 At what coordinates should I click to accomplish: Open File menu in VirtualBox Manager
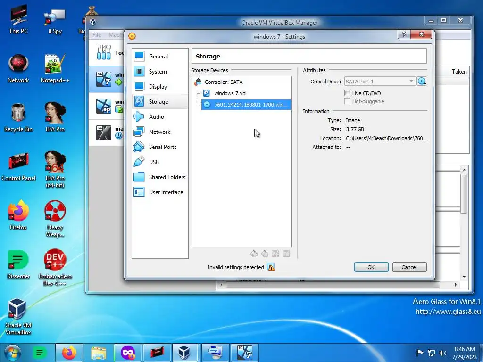point(97,35)
